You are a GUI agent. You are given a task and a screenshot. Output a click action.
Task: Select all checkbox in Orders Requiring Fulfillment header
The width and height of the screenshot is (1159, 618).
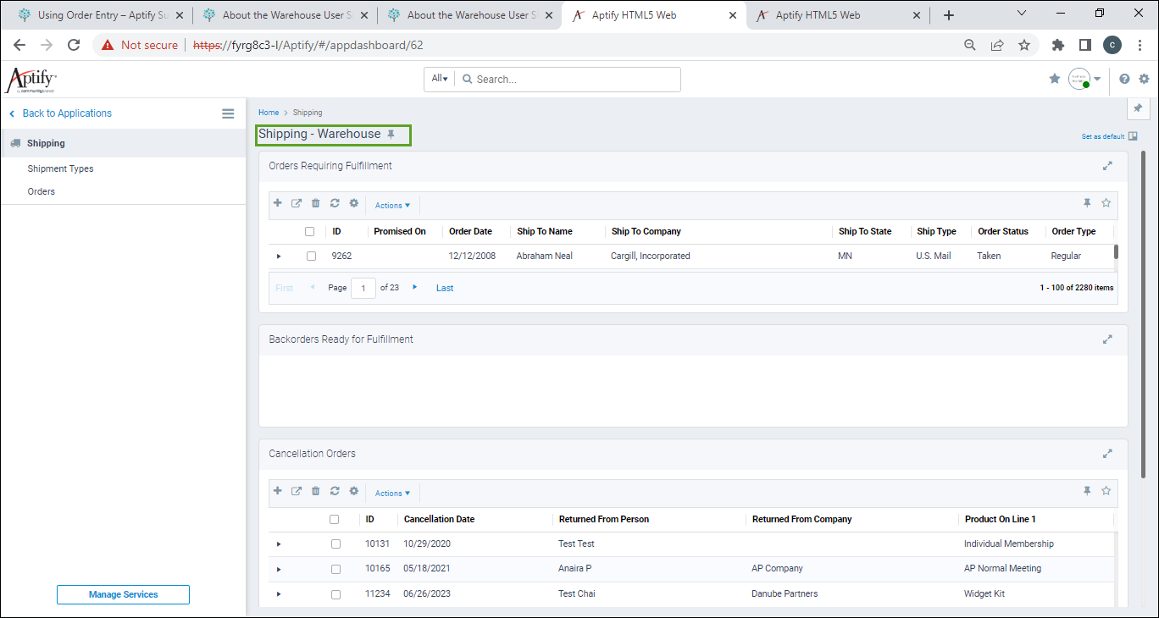click(x=310, y=232)
